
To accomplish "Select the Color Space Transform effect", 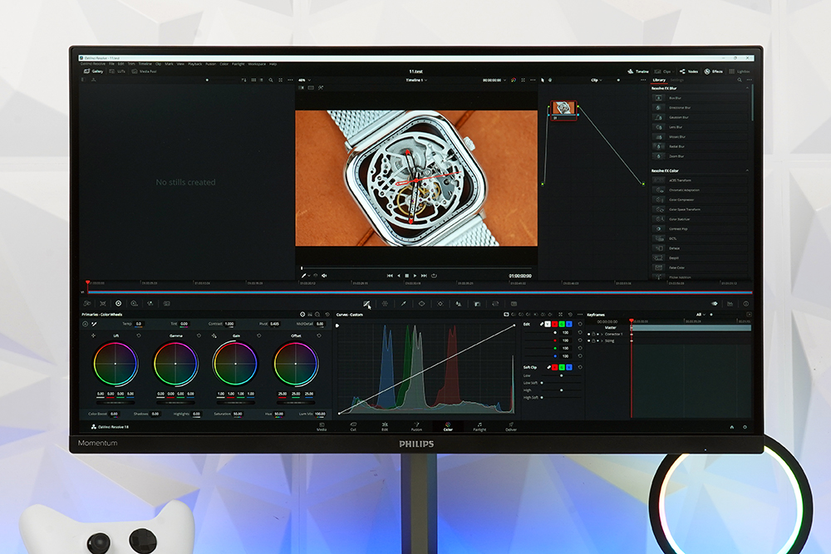I will [x=700, y=209].
